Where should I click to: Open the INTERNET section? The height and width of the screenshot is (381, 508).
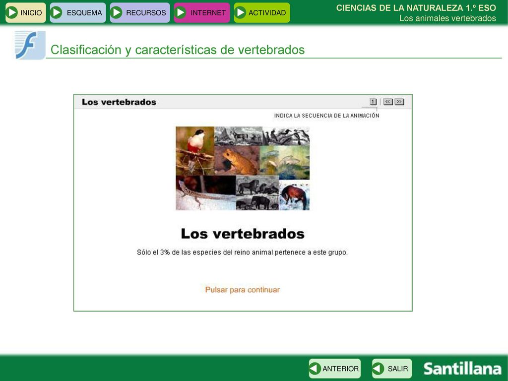coord(202,12)
